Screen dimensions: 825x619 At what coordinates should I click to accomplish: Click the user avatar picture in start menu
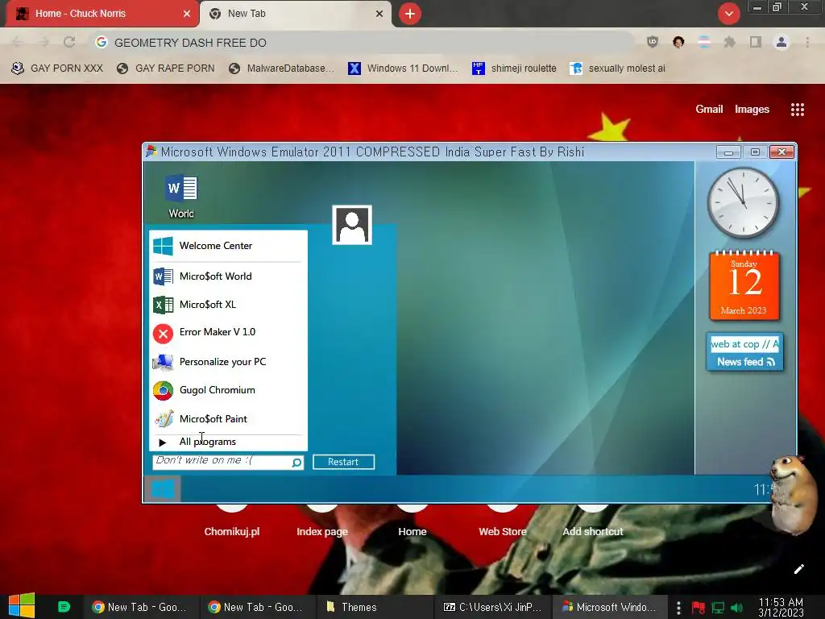pos(352,225)
